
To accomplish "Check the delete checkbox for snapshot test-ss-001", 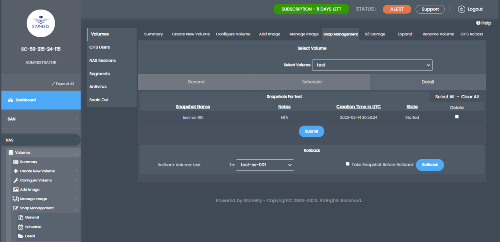I will [x=457, y=116].
